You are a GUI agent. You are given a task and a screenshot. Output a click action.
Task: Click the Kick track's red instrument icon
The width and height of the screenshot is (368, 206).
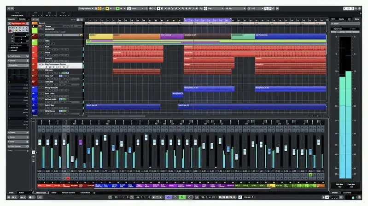(34, 47)
